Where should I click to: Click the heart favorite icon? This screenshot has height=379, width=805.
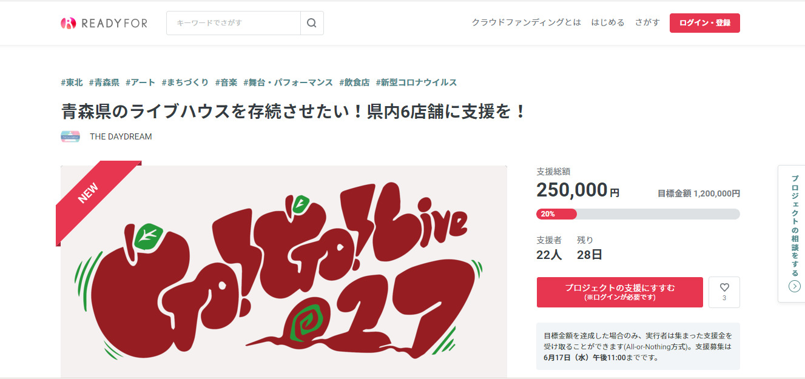(724, 288)
